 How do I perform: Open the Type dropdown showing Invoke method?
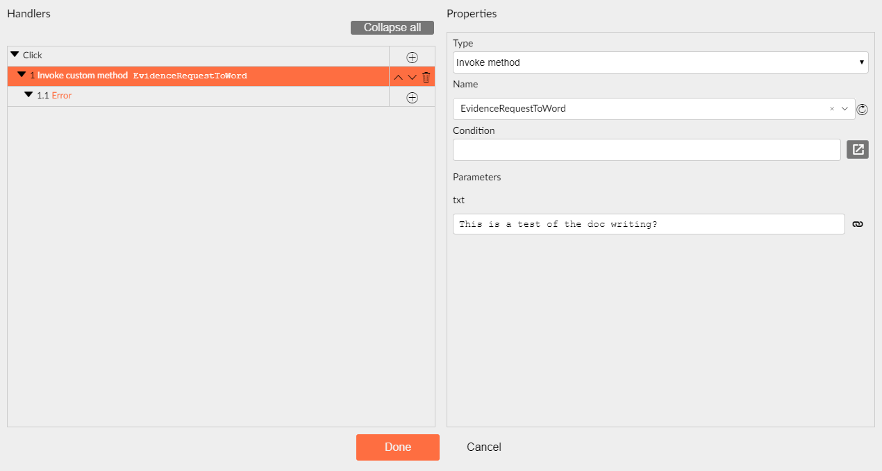point(660,62)
